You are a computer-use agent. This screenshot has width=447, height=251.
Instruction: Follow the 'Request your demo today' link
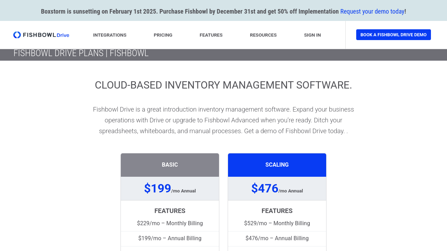coord(372,11)
